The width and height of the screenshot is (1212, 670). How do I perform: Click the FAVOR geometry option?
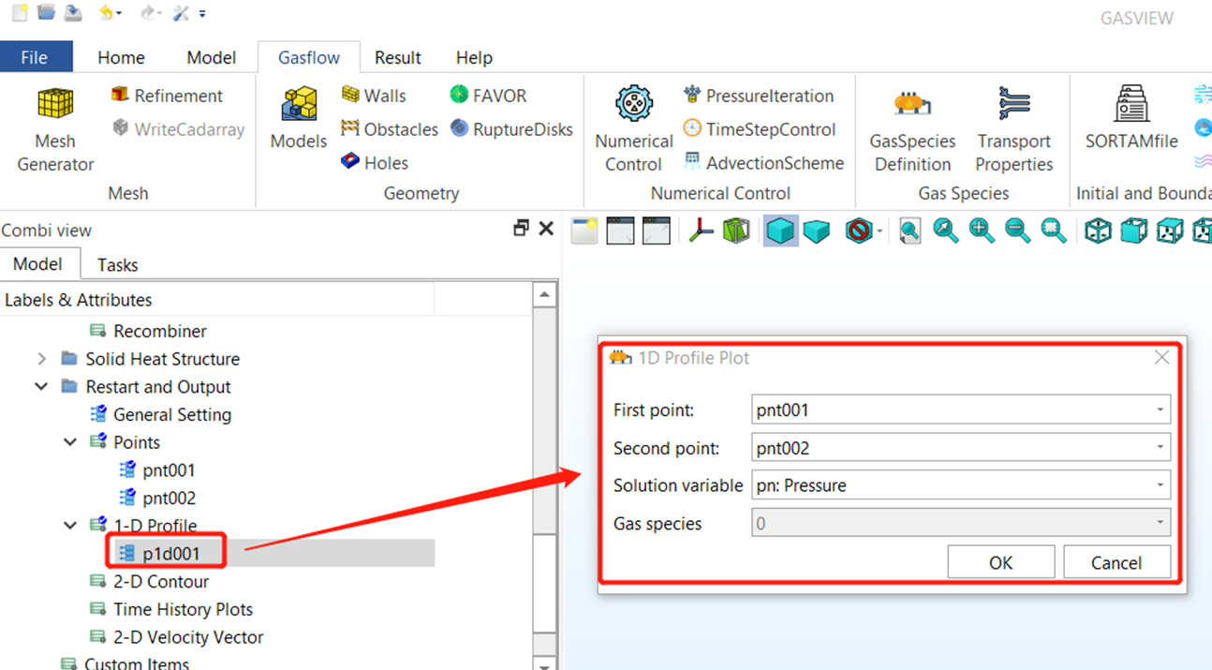pyautogui.click(x=488, y=96)
